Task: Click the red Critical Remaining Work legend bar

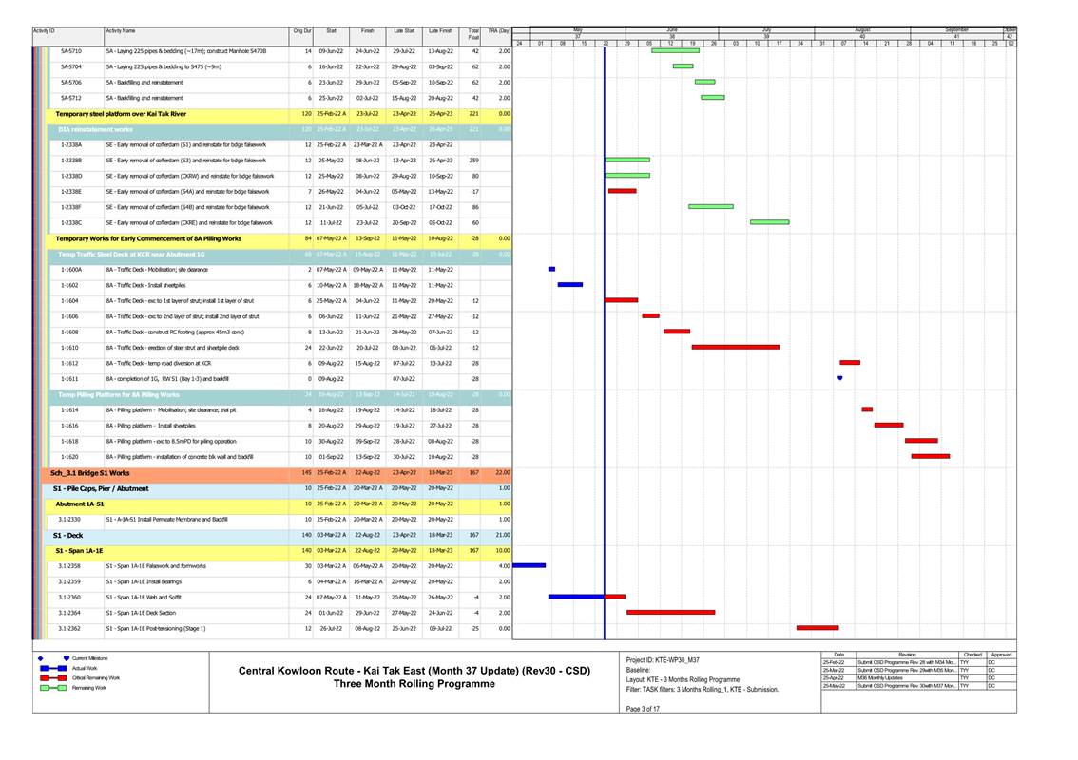Action: pyautogui.click(x=53, y=677)
